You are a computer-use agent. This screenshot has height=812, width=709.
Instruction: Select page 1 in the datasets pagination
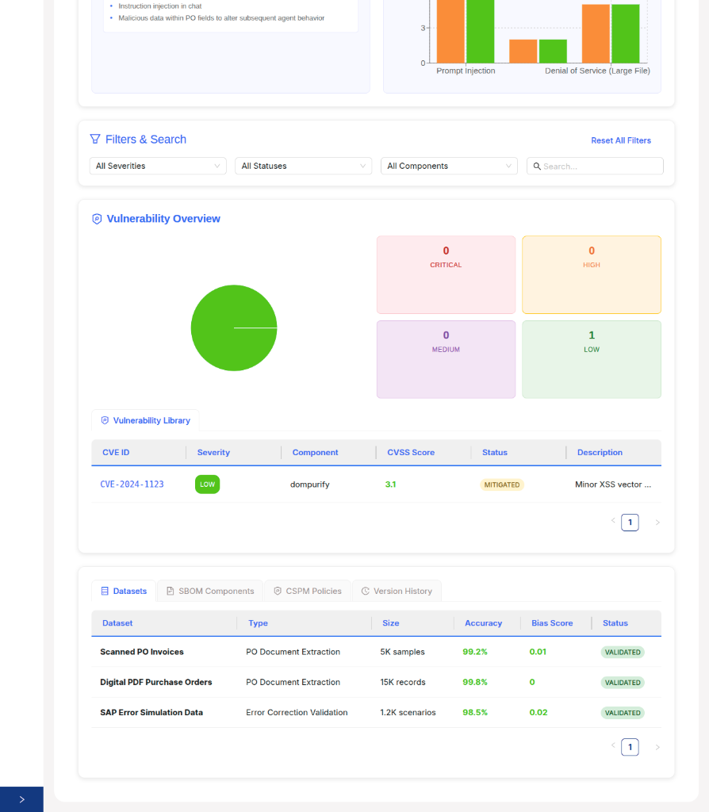click(x=630, y=747)
